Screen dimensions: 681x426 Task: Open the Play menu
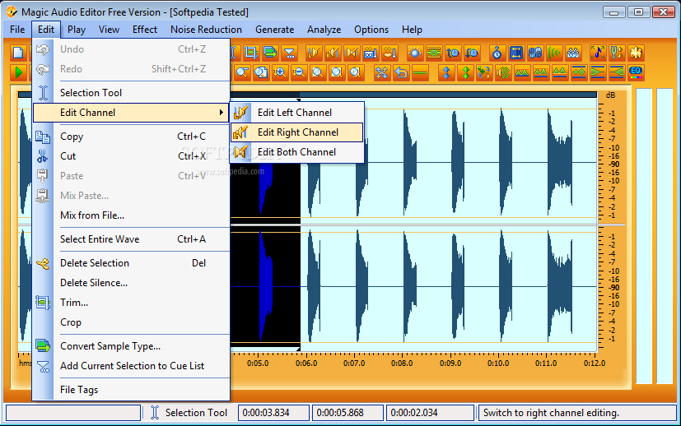(77, 30)
